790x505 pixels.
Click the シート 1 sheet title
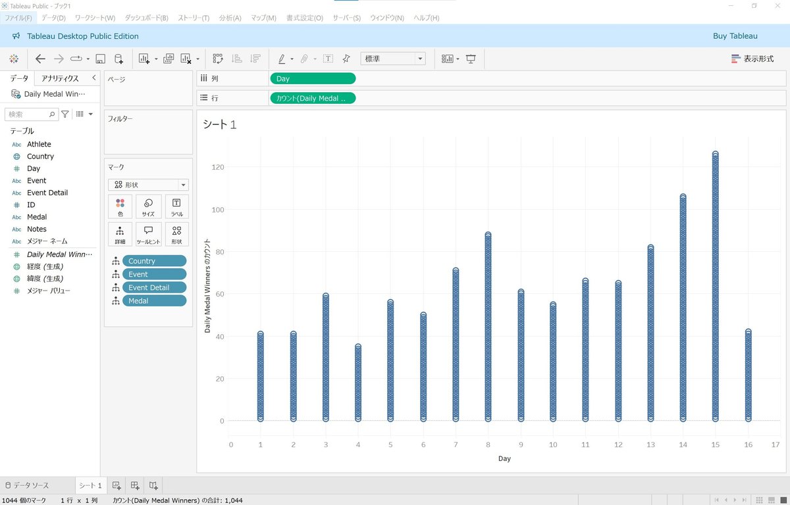tap(220, 124)
